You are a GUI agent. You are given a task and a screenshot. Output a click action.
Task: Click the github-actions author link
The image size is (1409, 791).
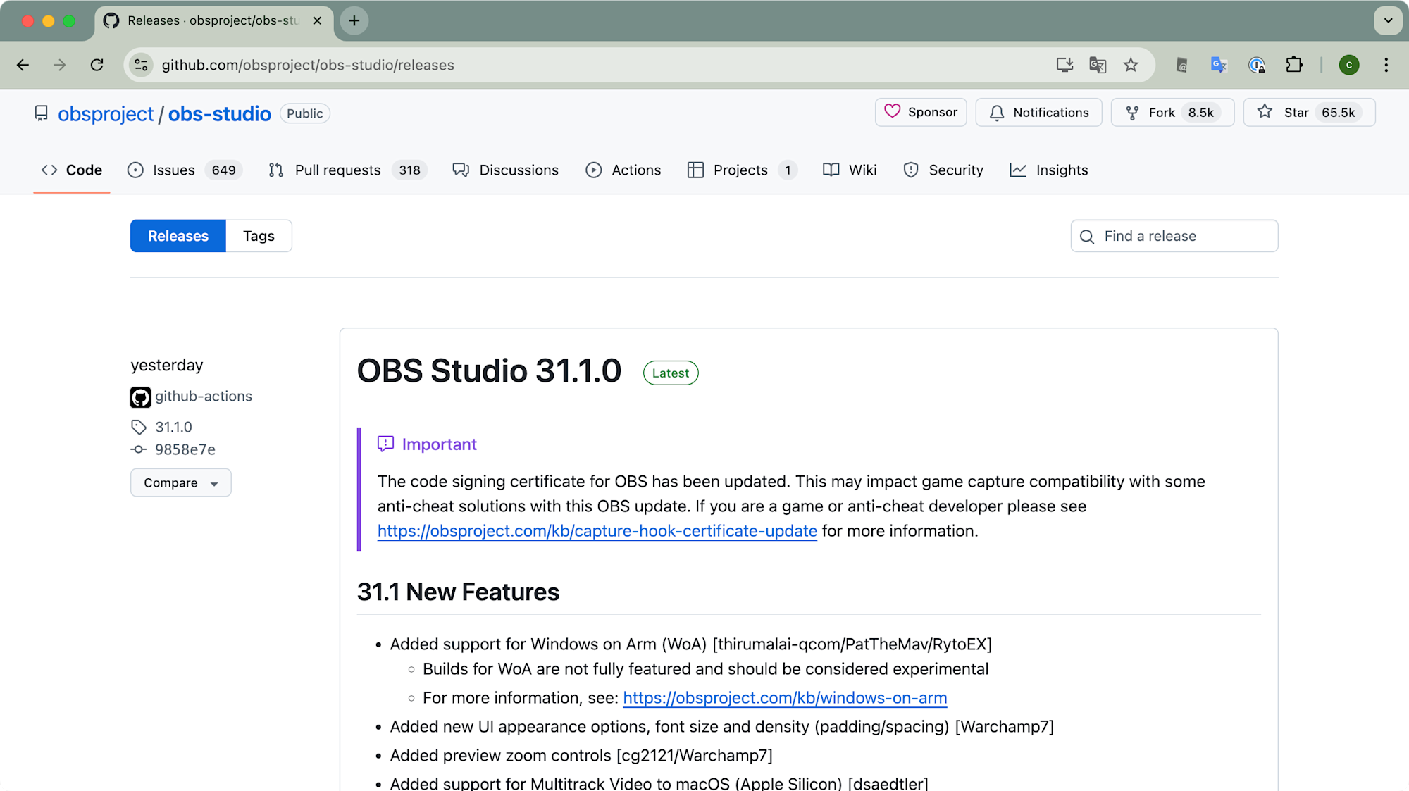click(x=204, y=397)
